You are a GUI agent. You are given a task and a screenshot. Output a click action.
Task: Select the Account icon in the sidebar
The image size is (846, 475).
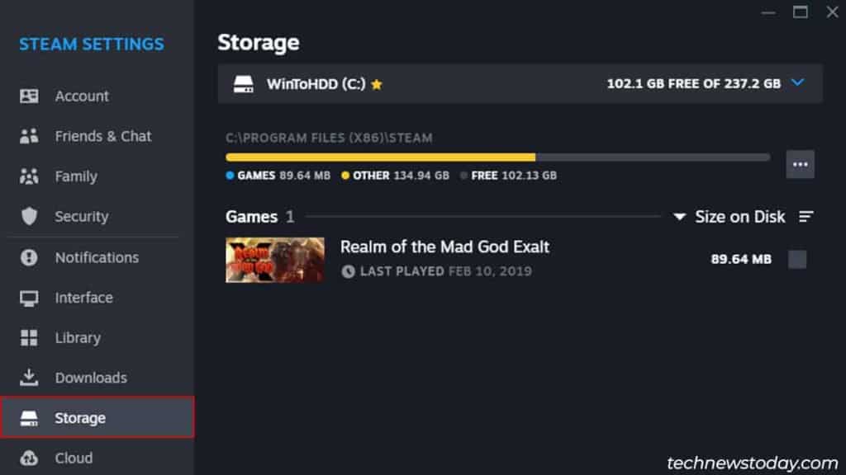pos(30,96)
